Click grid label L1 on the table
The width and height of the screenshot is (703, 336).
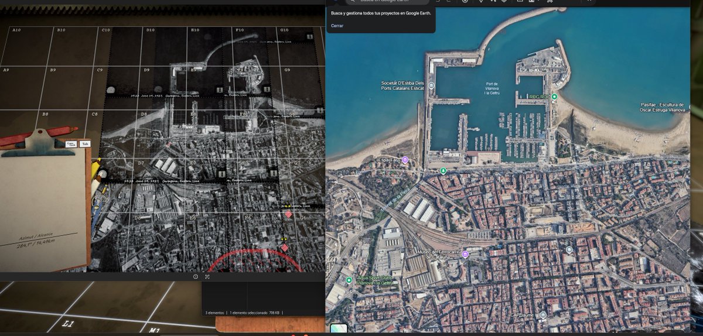(69, 323)
